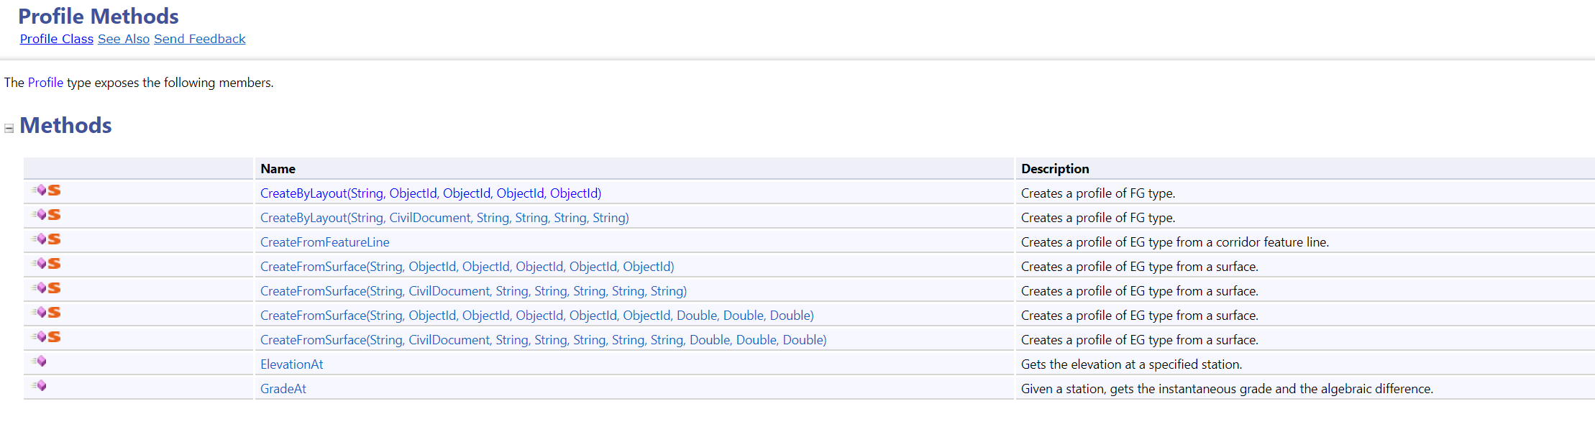
Task: Open the Profile Class link
Action: coord(56,39)
